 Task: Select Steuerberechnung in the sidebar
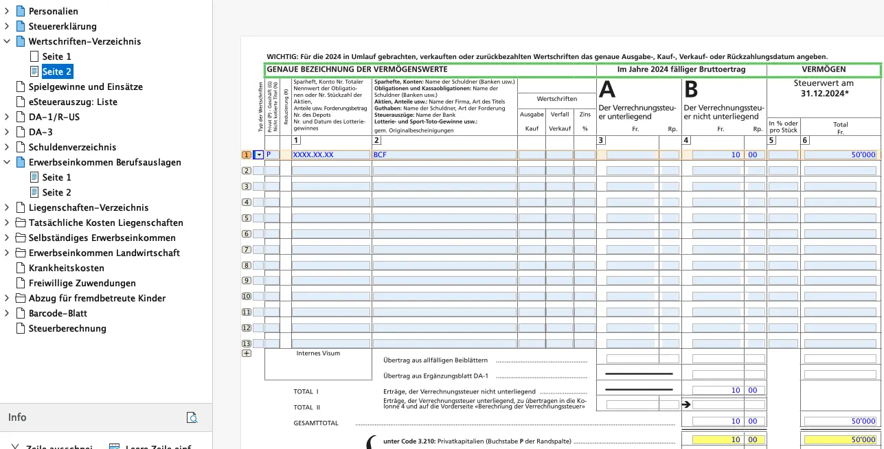tap(67, 328)
